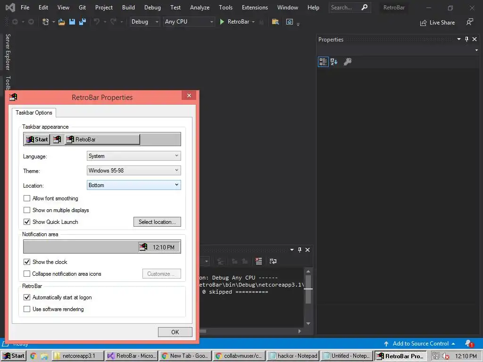
Task: Pin the Properties panel
Action: tap(466, 39)
